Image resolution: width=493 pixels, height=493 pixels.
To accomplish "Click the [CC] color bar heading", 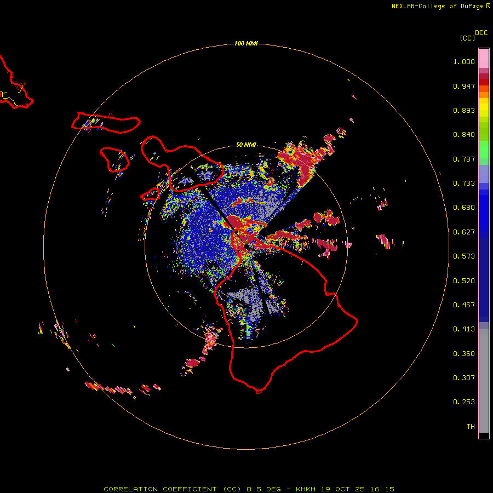I will coord(467,38).
